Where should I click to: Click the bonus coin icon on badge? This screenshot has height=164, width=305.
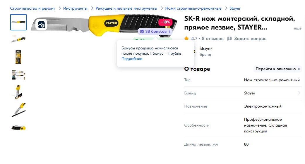point(142,32)
